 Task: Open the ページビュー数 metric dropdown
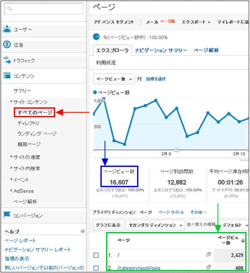pos(114,79)
